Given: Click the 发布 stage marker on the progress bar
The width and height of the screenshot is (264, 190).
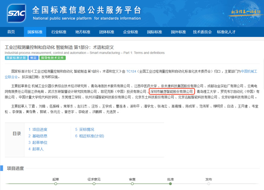Looking at the screenshot, I should point(209,183).
